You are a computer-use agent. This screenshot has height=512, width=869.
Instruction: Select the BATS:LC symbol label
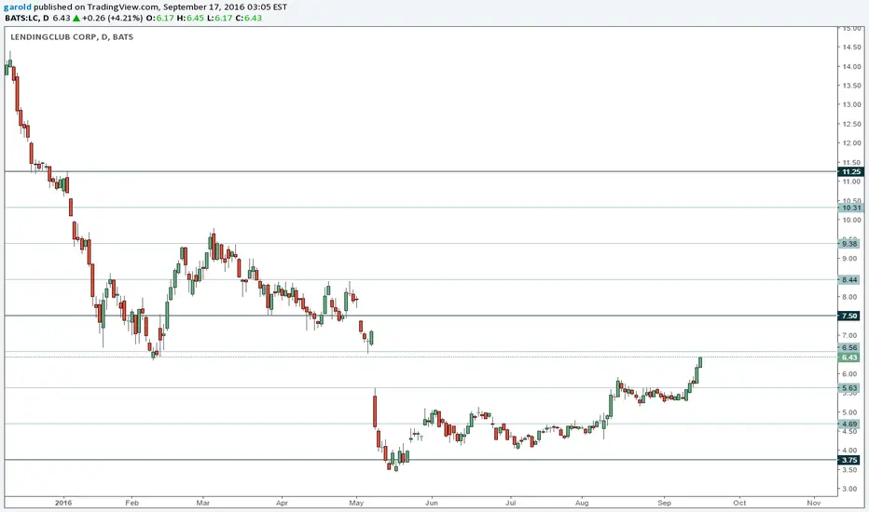(x=21, y=18)
